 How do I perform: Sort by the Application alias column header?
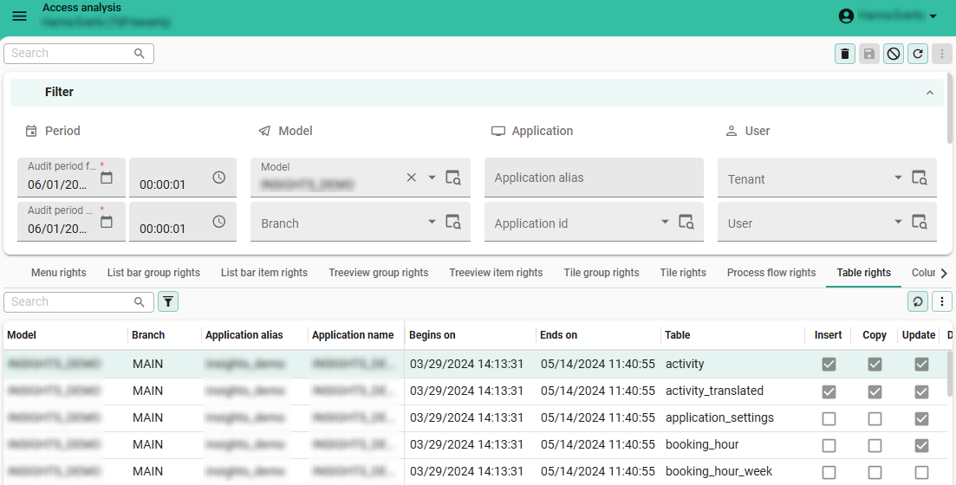[244, 335]
